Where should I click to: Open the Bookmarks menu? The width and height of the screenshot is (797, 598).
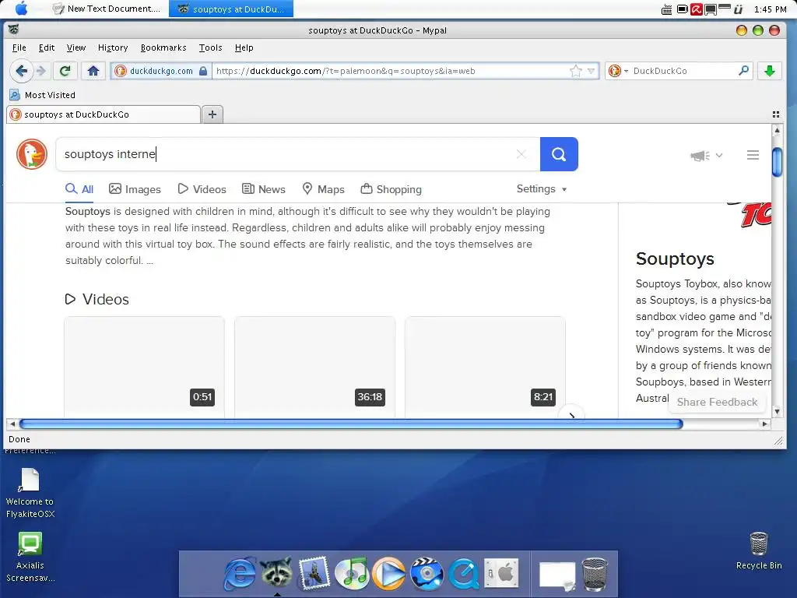pos(163,47)
